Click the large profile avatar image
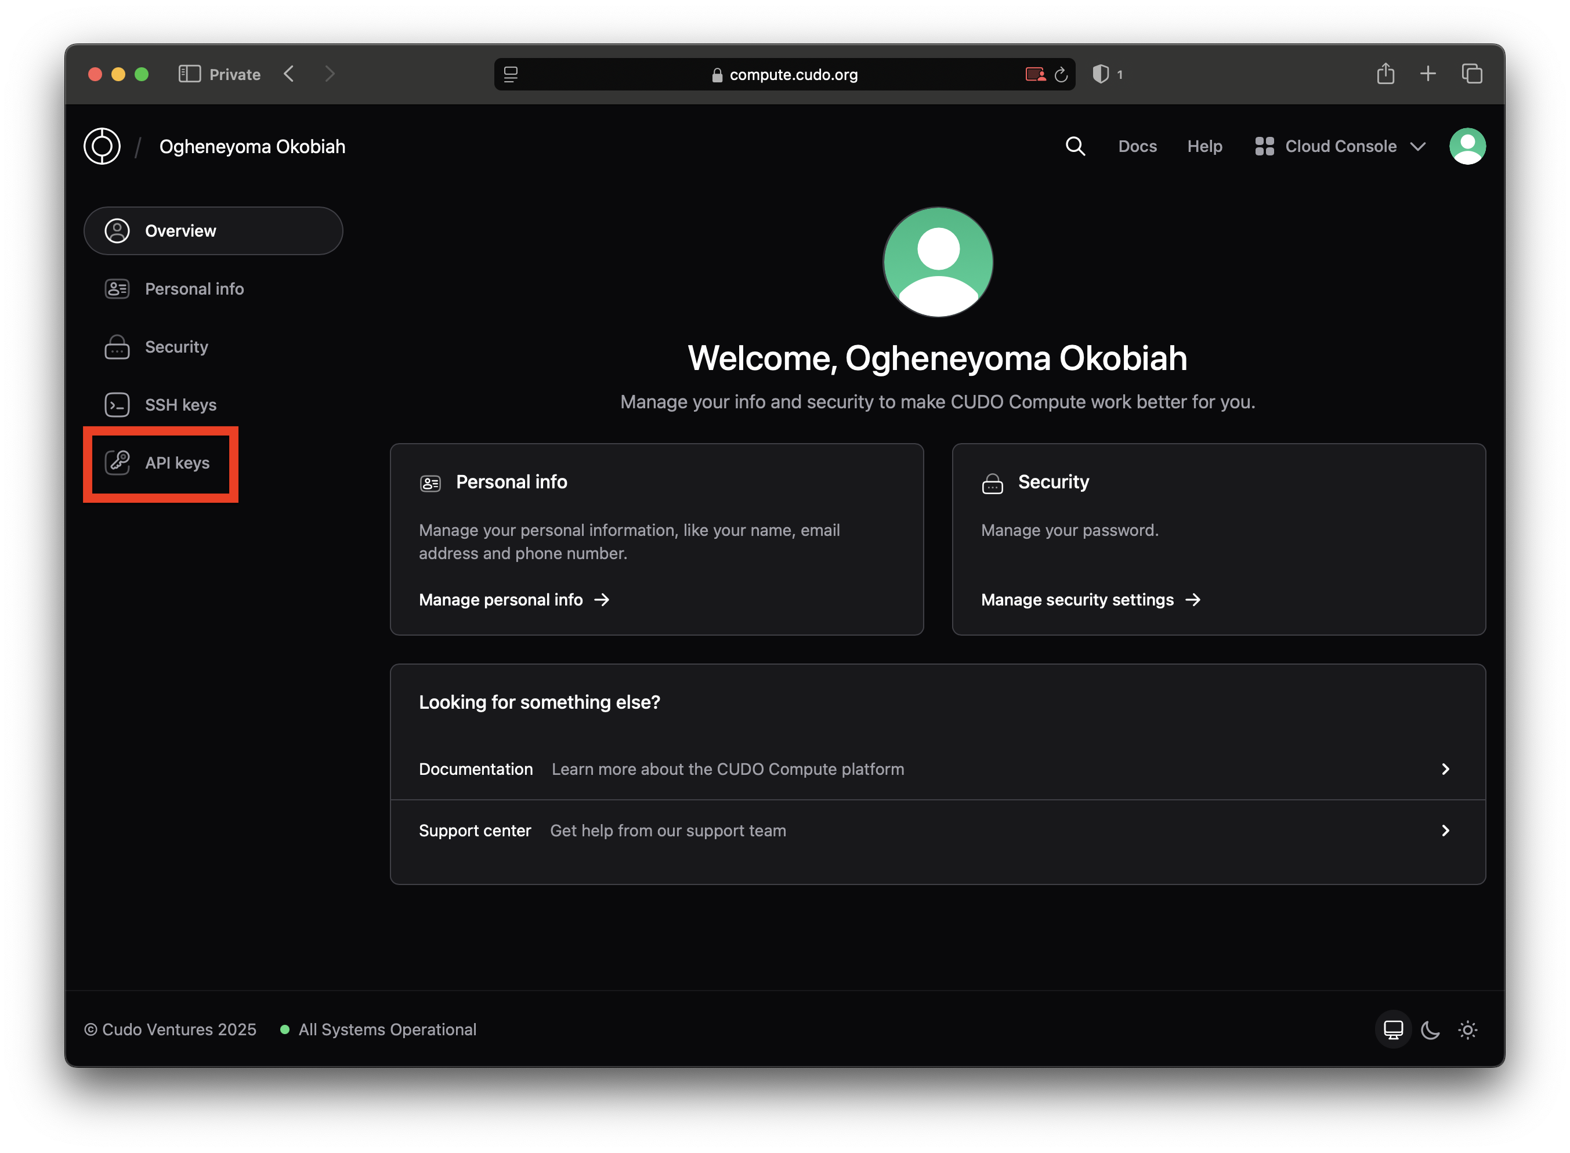The width and height of the screenshot is (1570, 1153). point(938,262)
